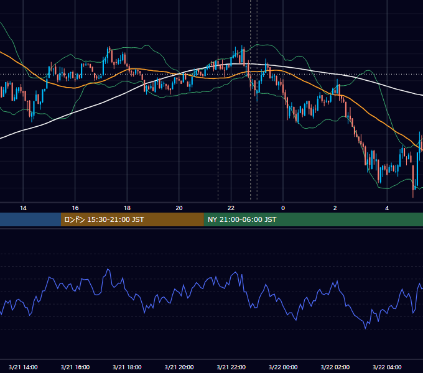The width and height of the screenshot is (423, 373).
Task: Click the 3/22 02:00 date label
Action: (335, 367)
